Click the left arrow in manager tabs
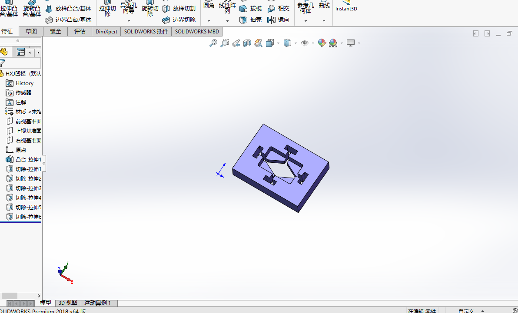The height and width of the screenshot is (313, 518). click(x=30, y=53)
